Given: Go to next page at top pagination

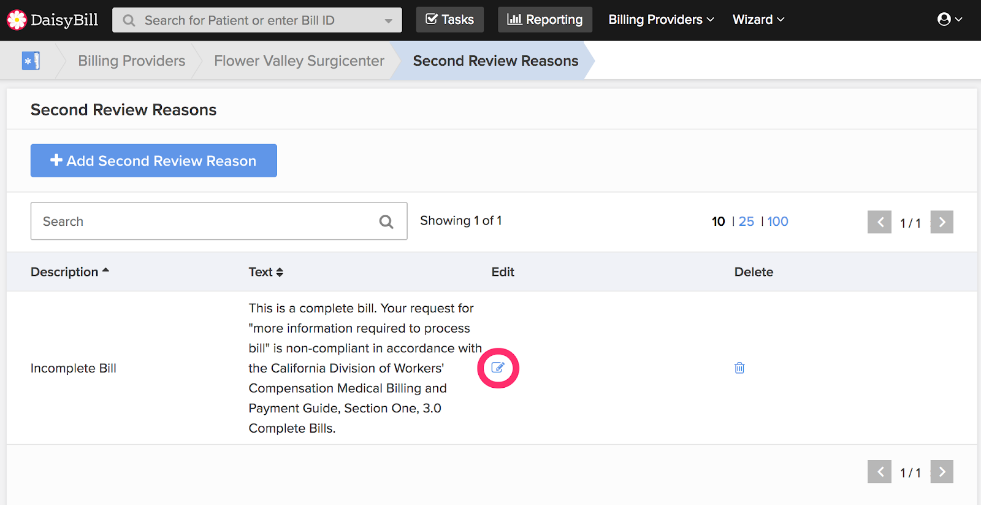Looking at the screenshot, I should pyautogui.click(x=942, y=222).
